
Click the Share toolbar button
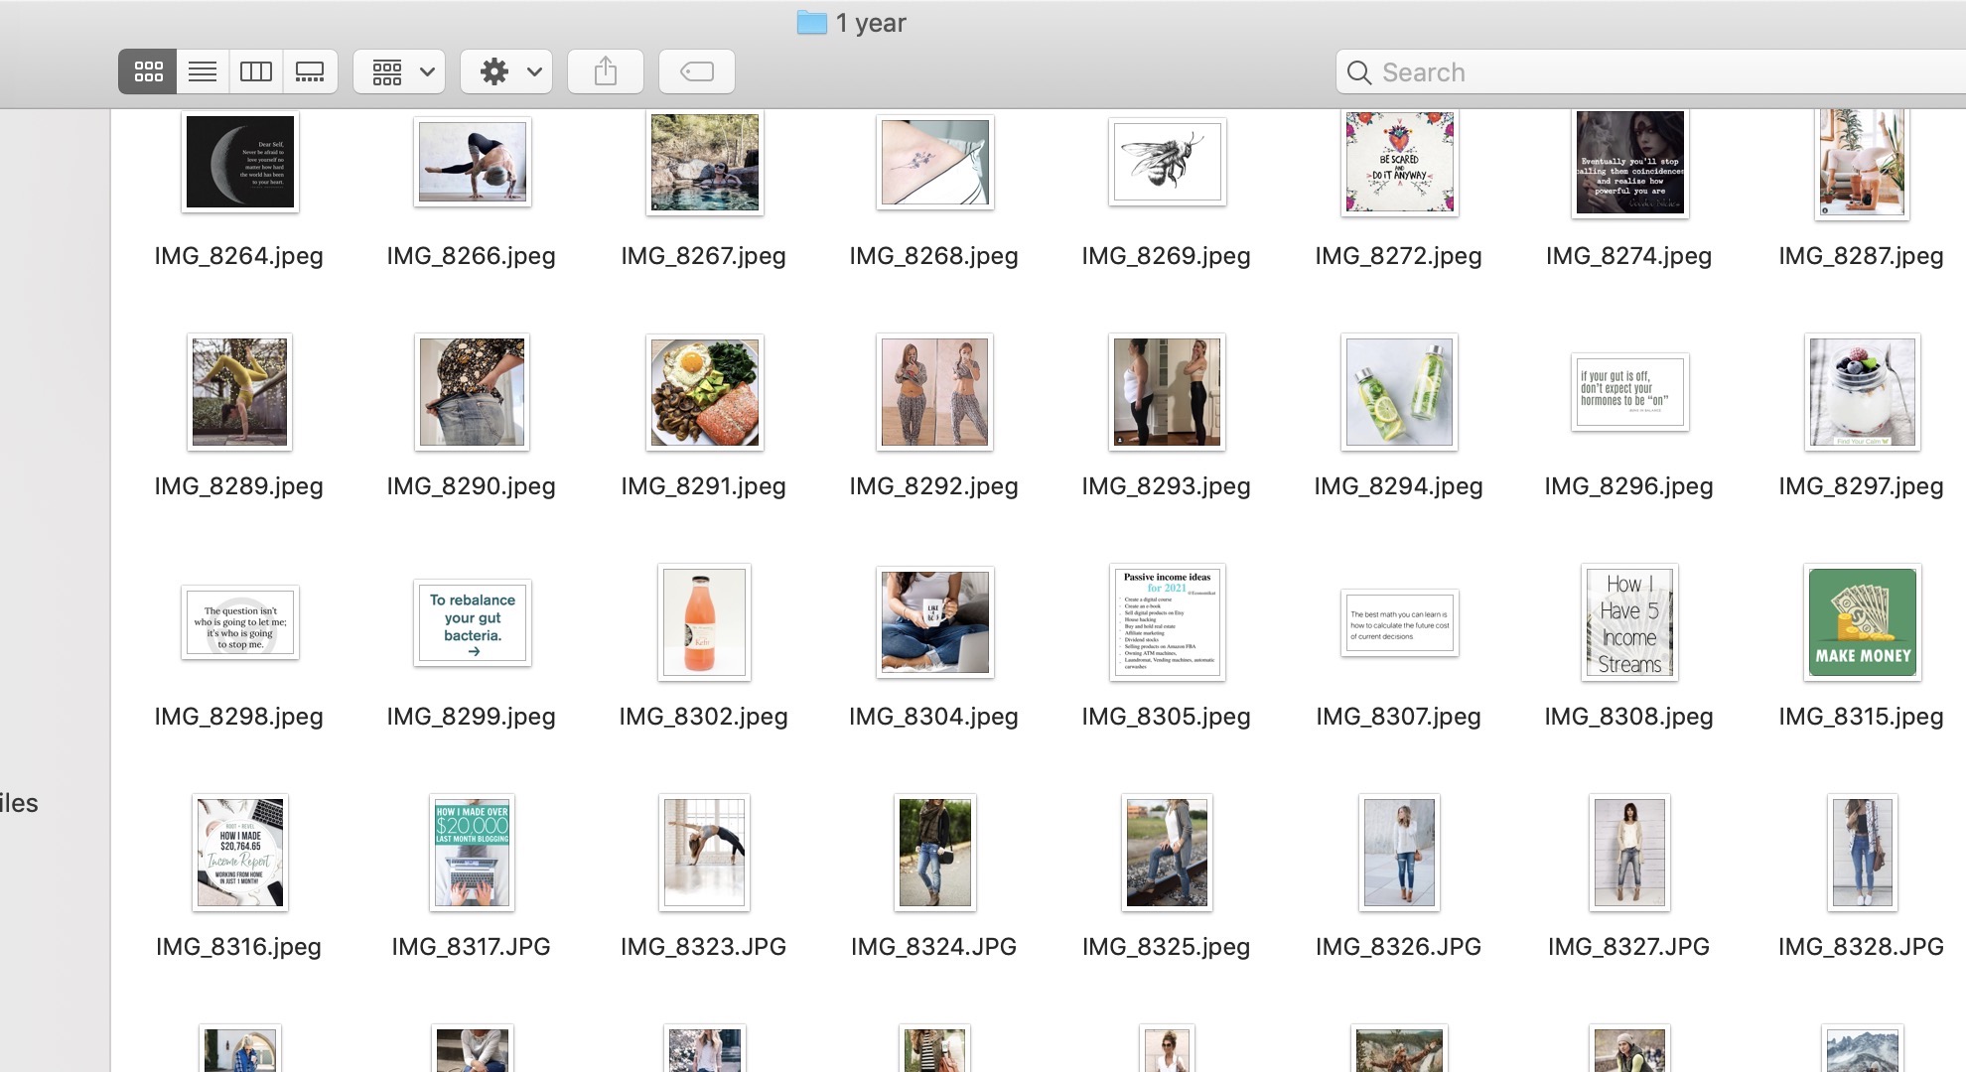pos(606,71)
